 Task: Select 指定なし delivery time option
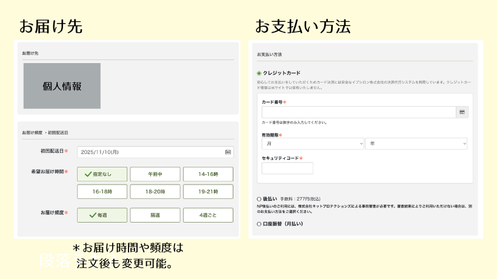(102, 174)
